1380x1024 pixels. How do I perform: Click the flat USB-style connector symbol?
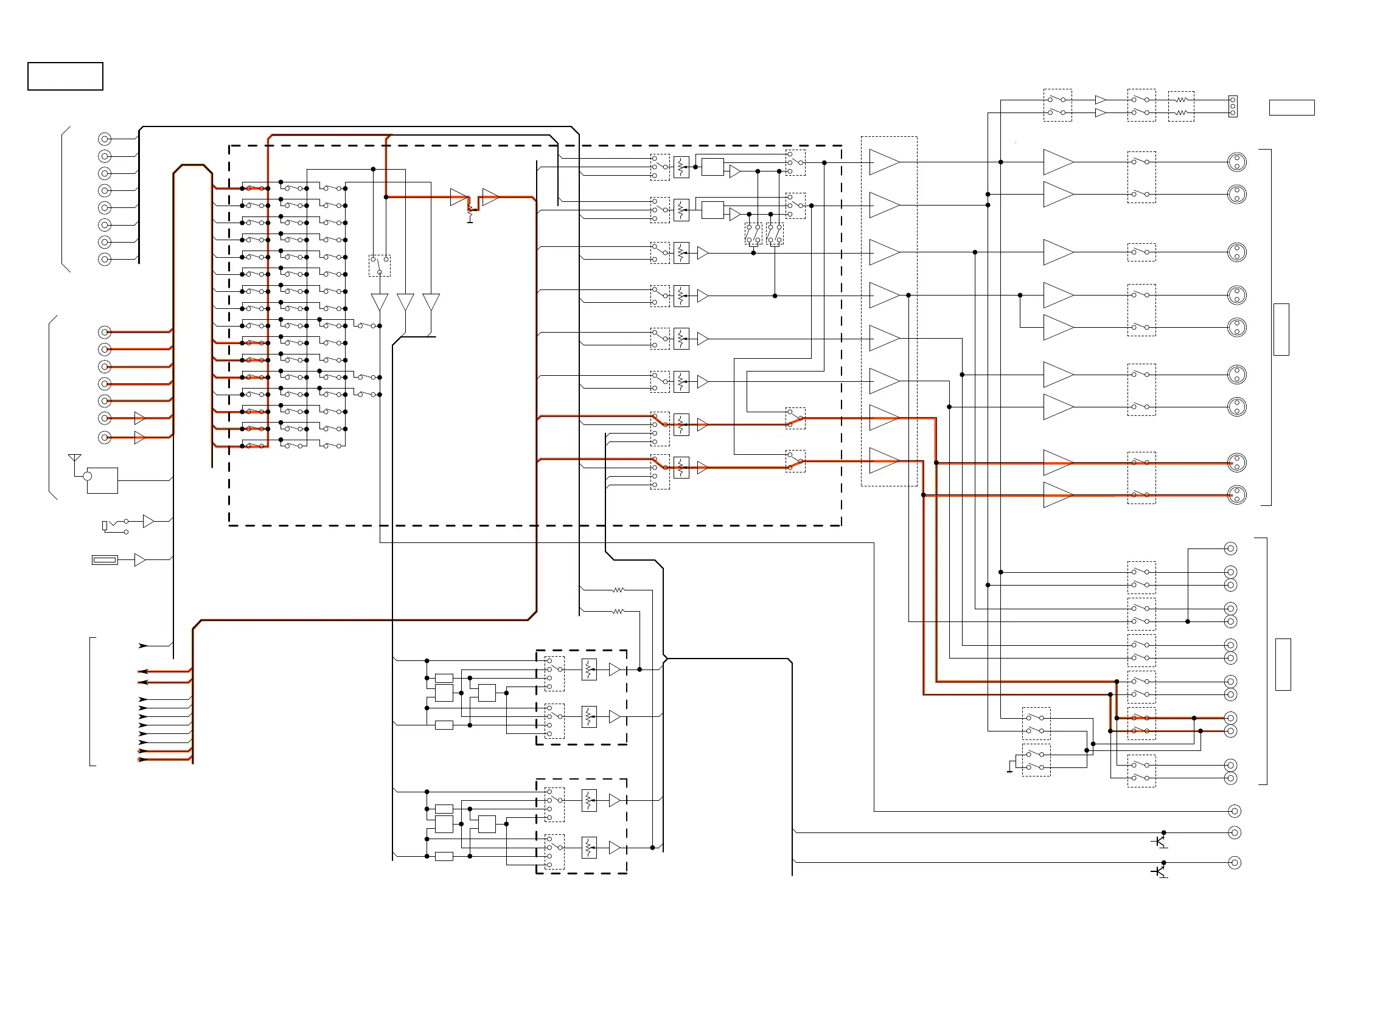click(x=104, y=559)
